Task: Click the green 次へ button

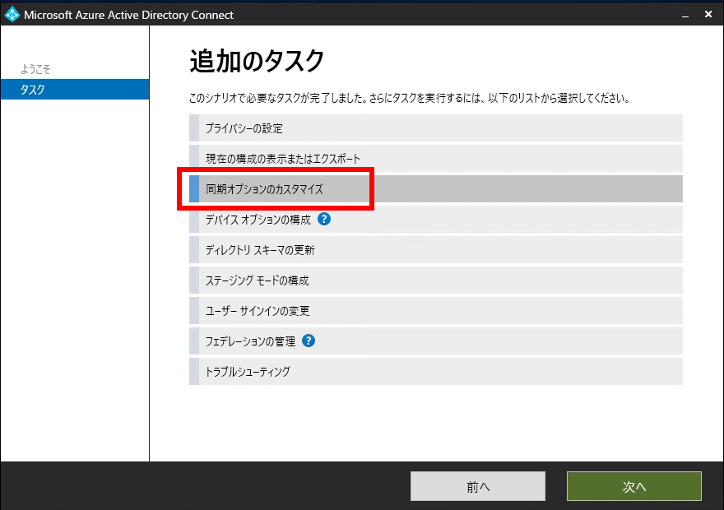Action: 634,486
